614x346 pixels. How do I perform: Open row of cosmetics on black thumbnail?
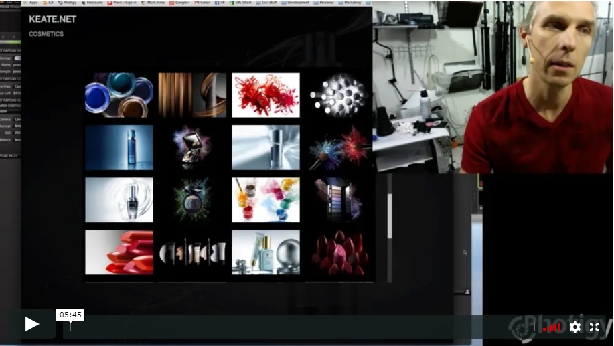(x=192, y=252)
